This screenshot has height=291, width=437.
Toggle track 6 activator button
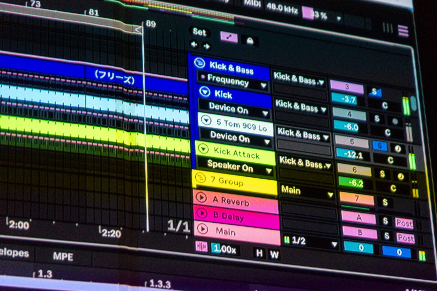[x=354, y=170]
